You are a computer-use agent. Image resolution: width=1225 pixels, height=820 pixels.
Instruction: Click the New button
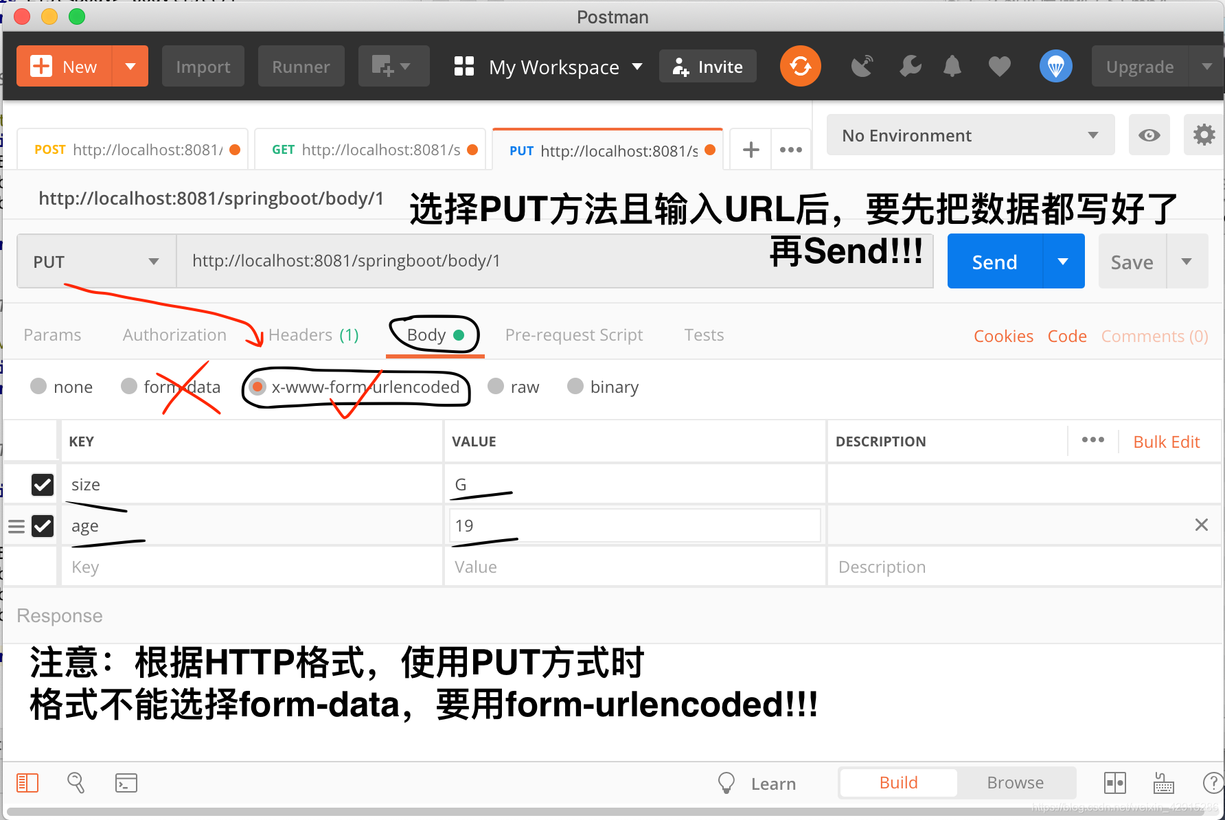click(65, 66)
